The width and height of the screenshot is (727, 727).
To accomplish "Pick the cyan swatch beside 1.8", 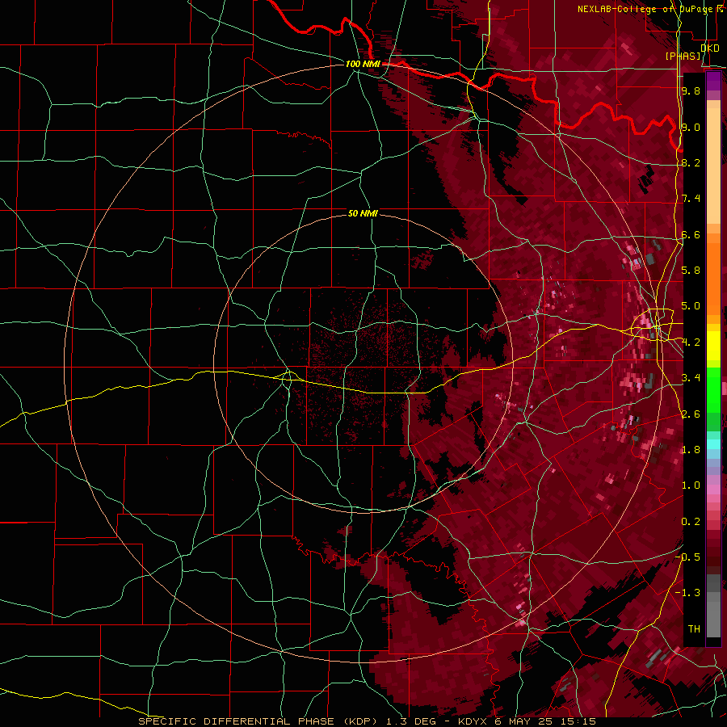I will [x=713, y=444].
